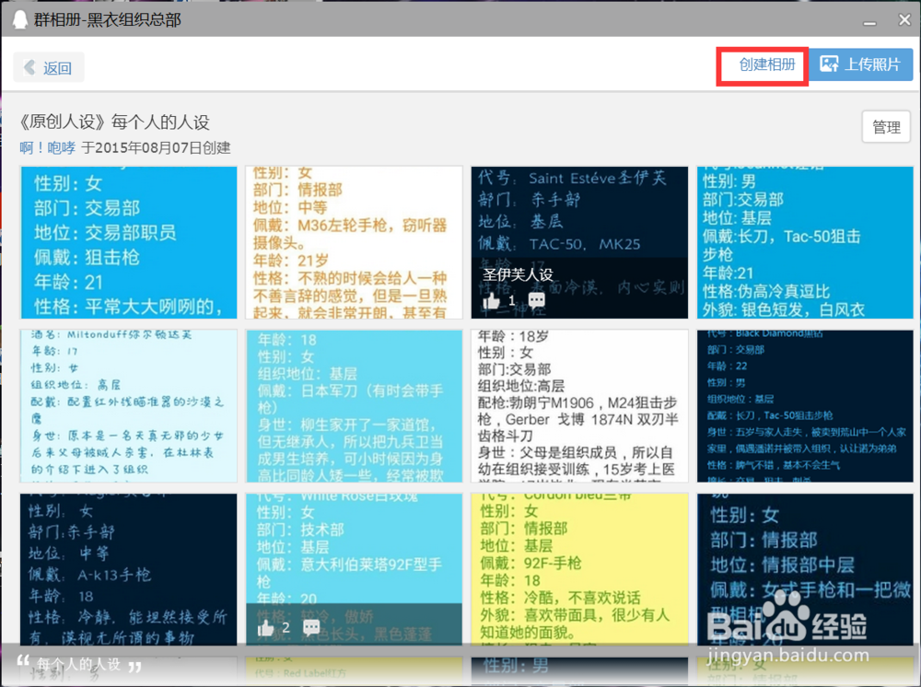This screenshot has height=687, width=921.
Task: Open comments on White Rose photo
Action: [311, 628]
